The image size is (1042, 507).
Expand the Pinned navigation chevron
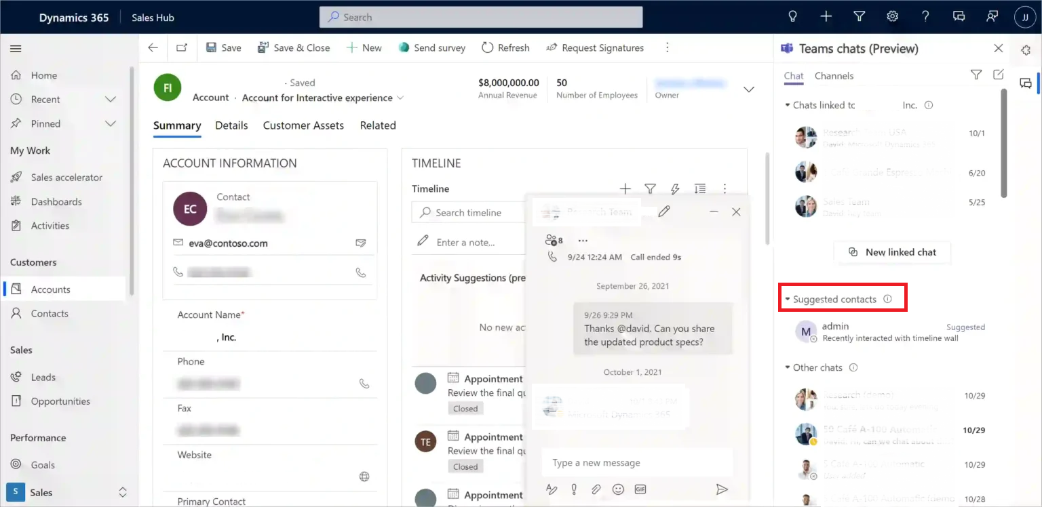click(x=111, y=123)
